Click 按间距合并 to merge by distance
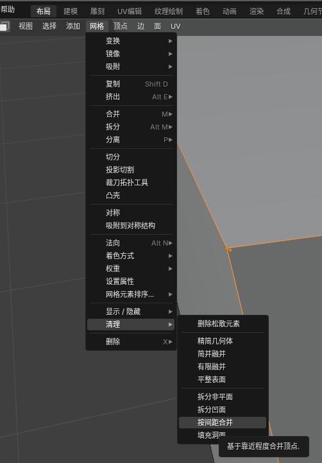The height and width of the screenshot is (463, 322). [223, 423]
